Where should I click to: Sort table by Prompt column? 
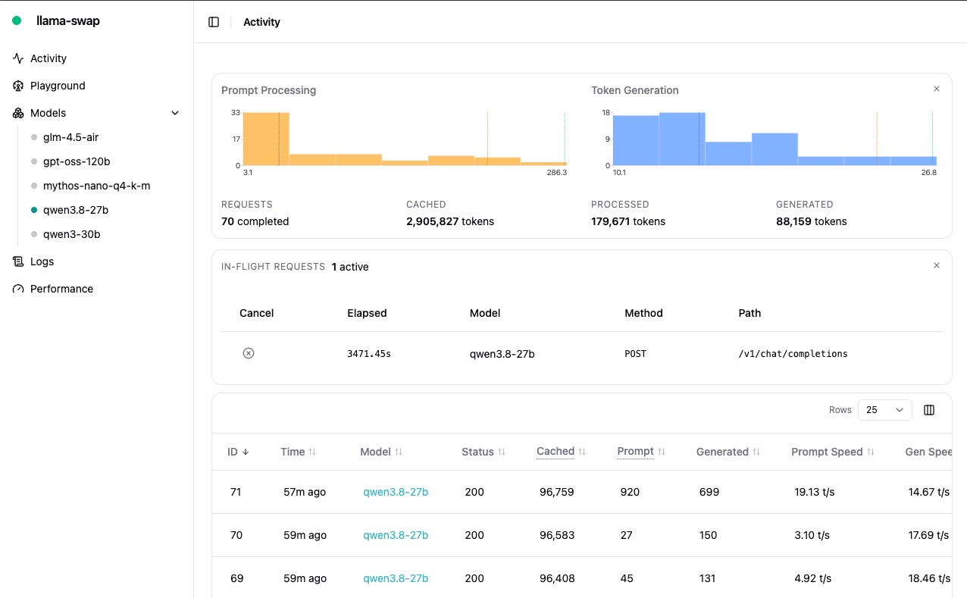click(x=642, y=451)
